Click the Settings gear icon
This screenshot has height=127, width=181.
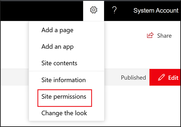coord(94,10)
